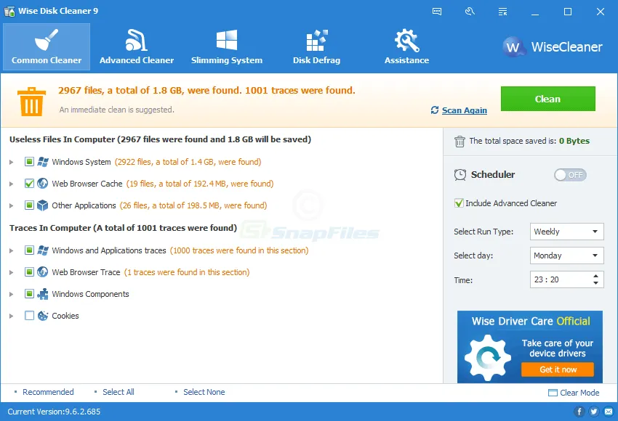This screenshot has width=618, height=421.
Task: Toggle Windows and Applications traces checkbox
Action: coord(29,250)
